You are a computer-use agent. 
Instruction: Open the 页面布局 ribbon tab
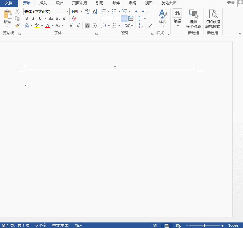[79, 3]
